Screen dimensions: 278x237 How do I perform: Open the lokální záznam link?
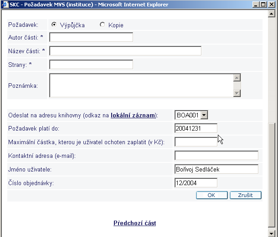click(133, 115)
